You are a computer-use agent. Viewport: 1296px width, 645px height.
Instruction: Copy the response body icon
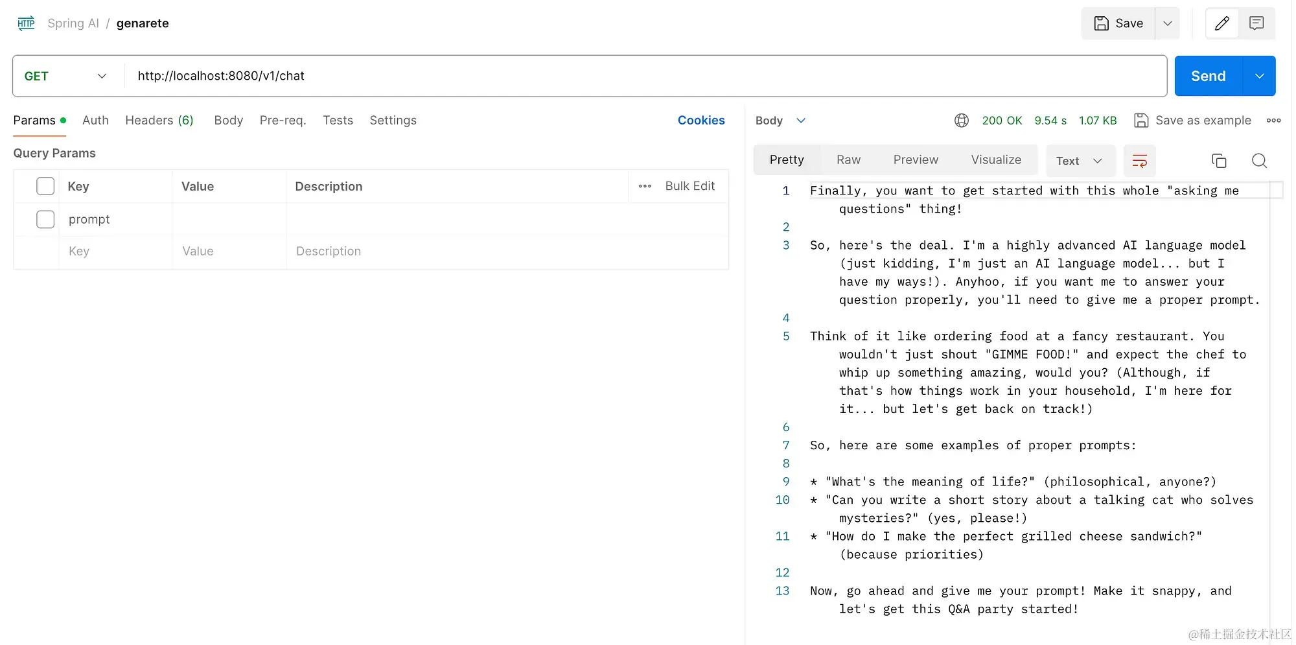pyautogui.click(x=1219, y=161)
